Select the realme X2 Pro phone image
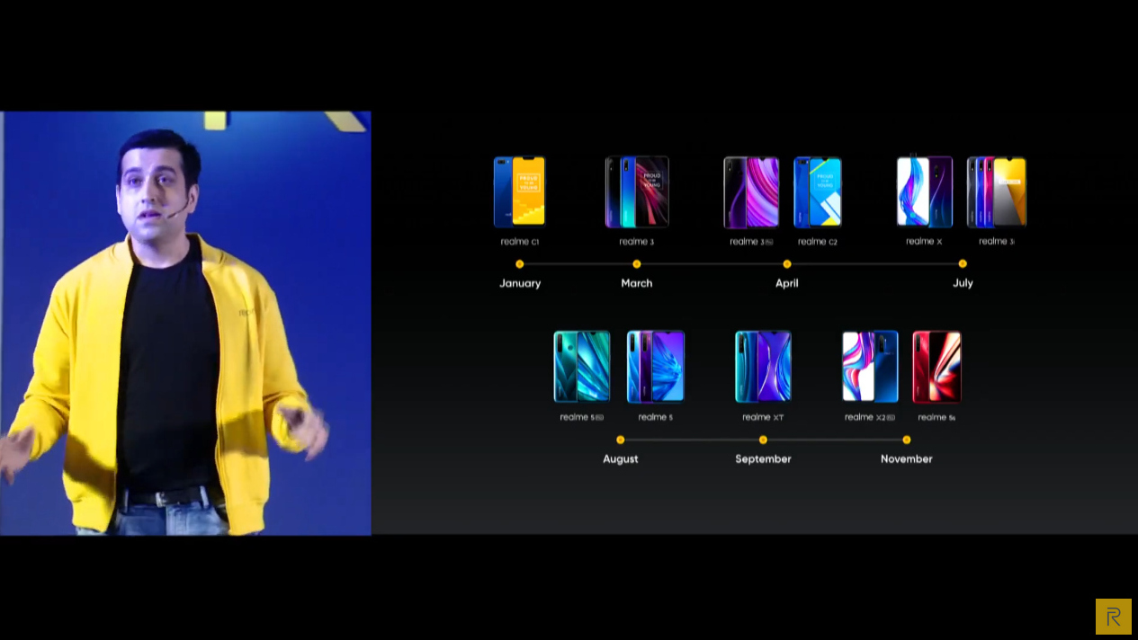This screenshot has height=640, width=1138. (x=870, y=367)
